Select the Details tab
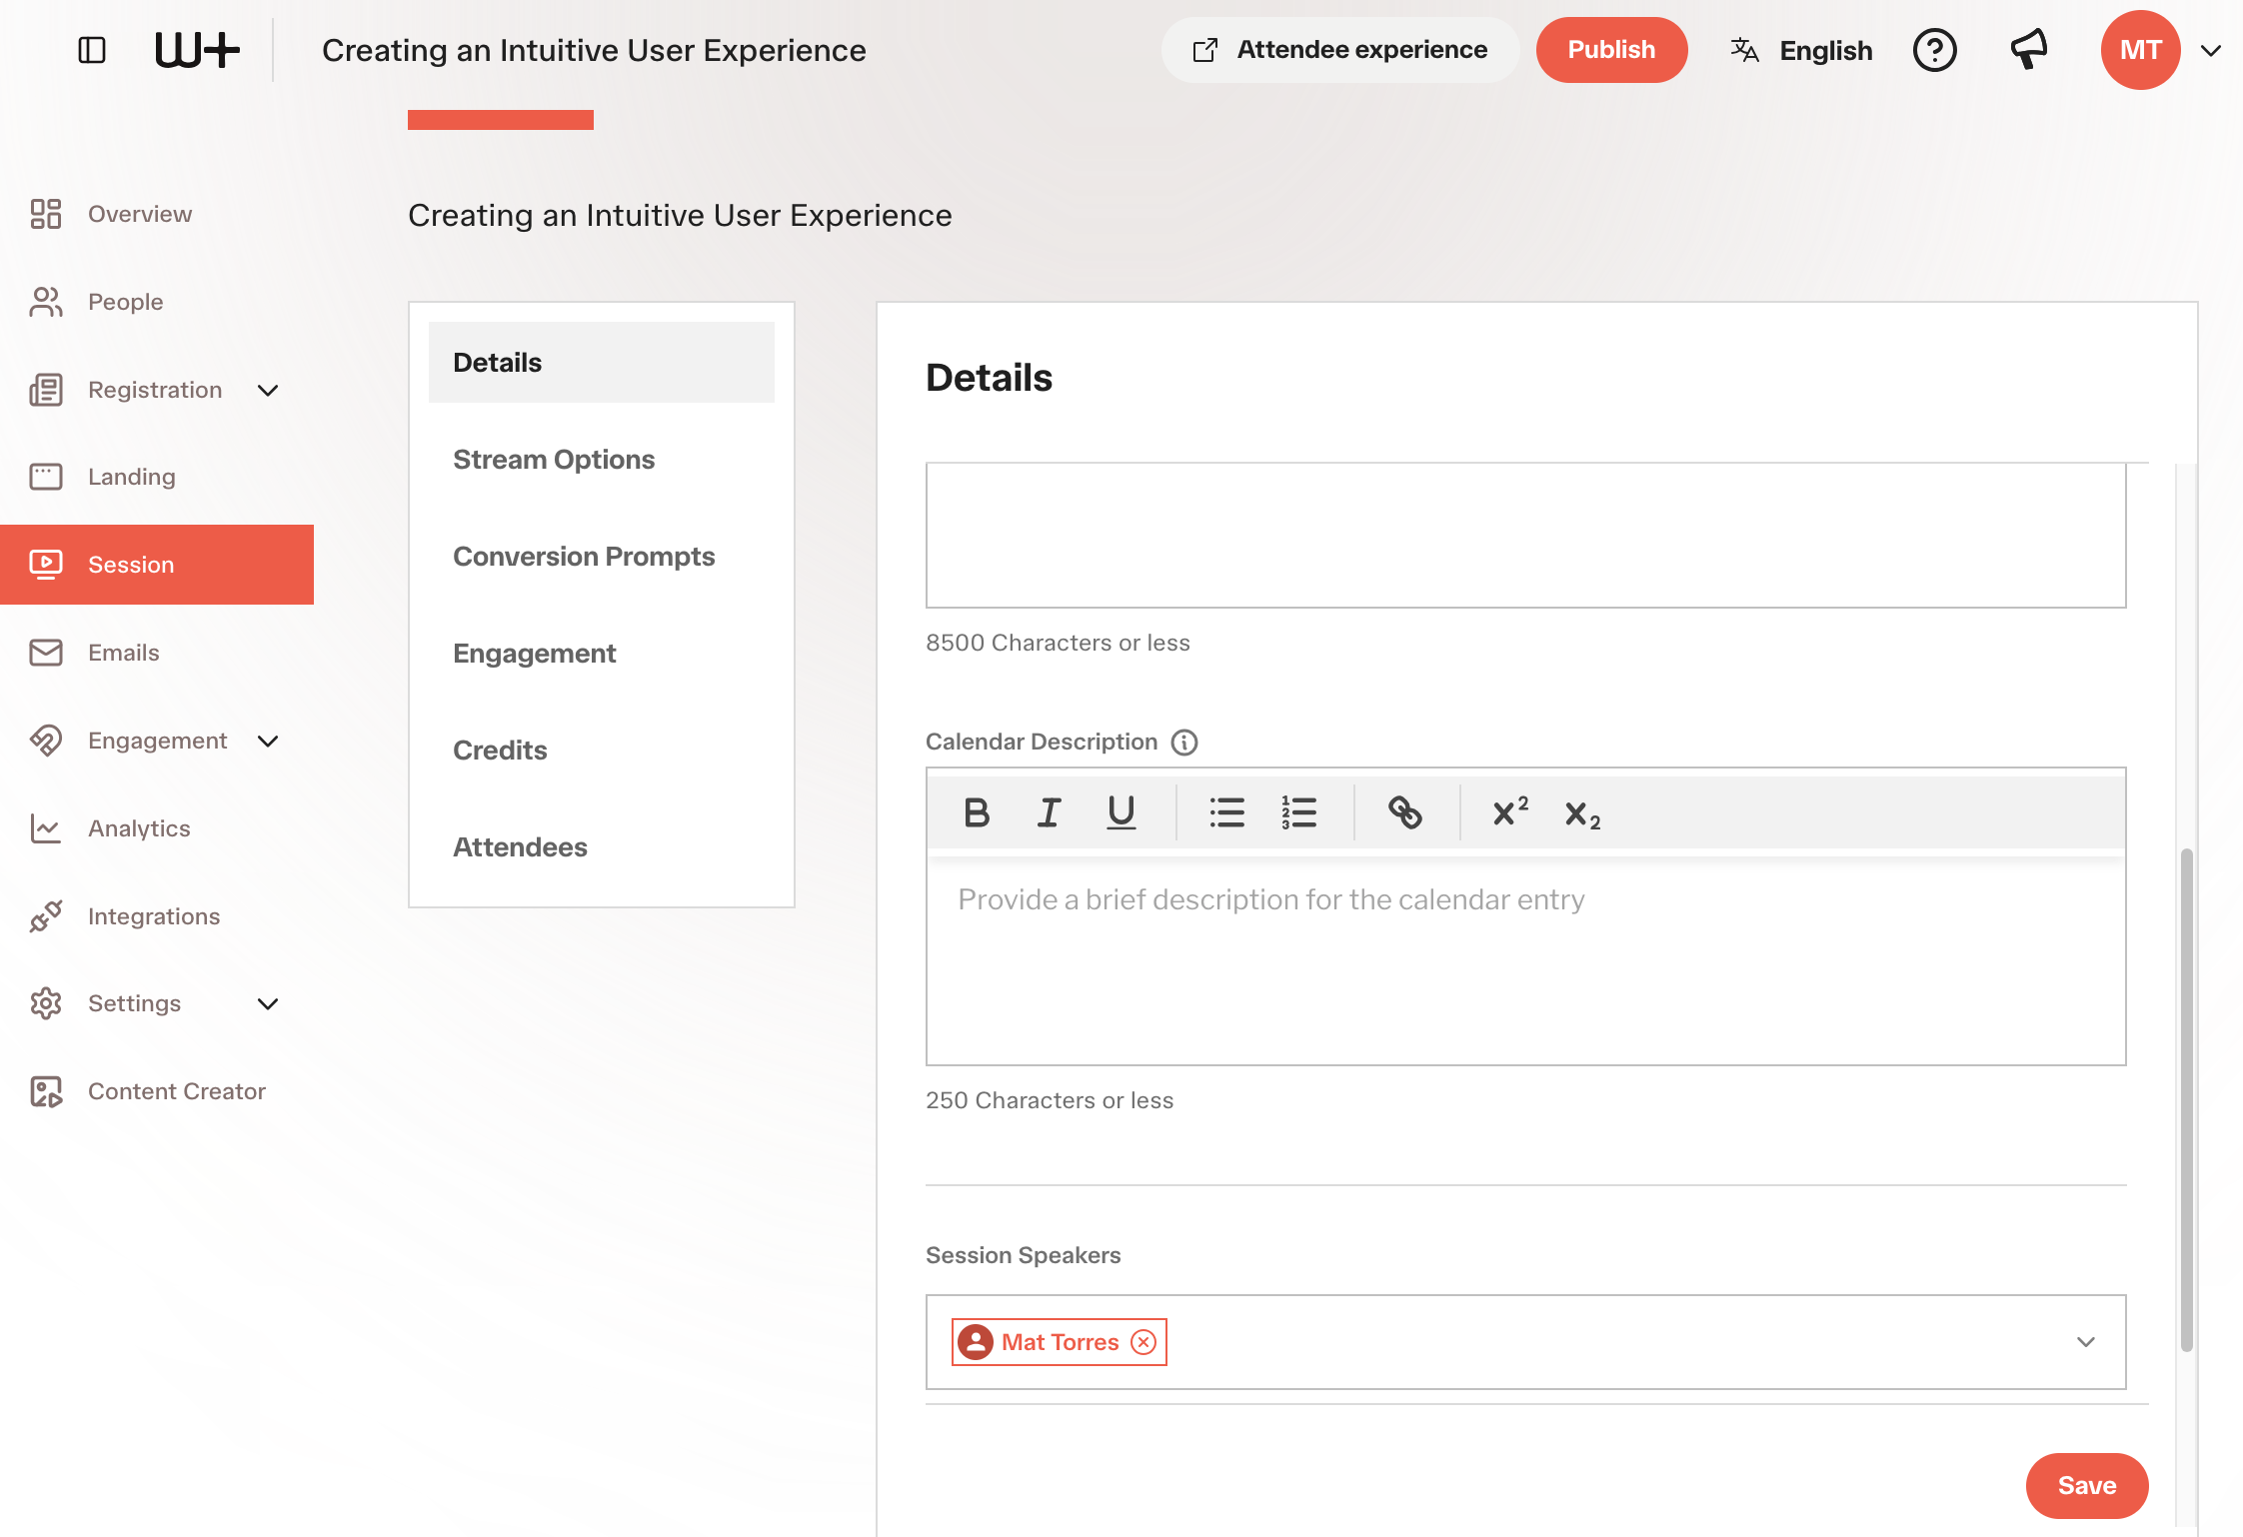The height and width of the screenshot is (1537, 2243). pyautogui.click(x=601, y=362)
